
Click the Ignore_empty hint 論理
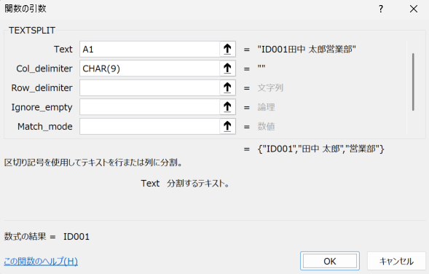266,107
